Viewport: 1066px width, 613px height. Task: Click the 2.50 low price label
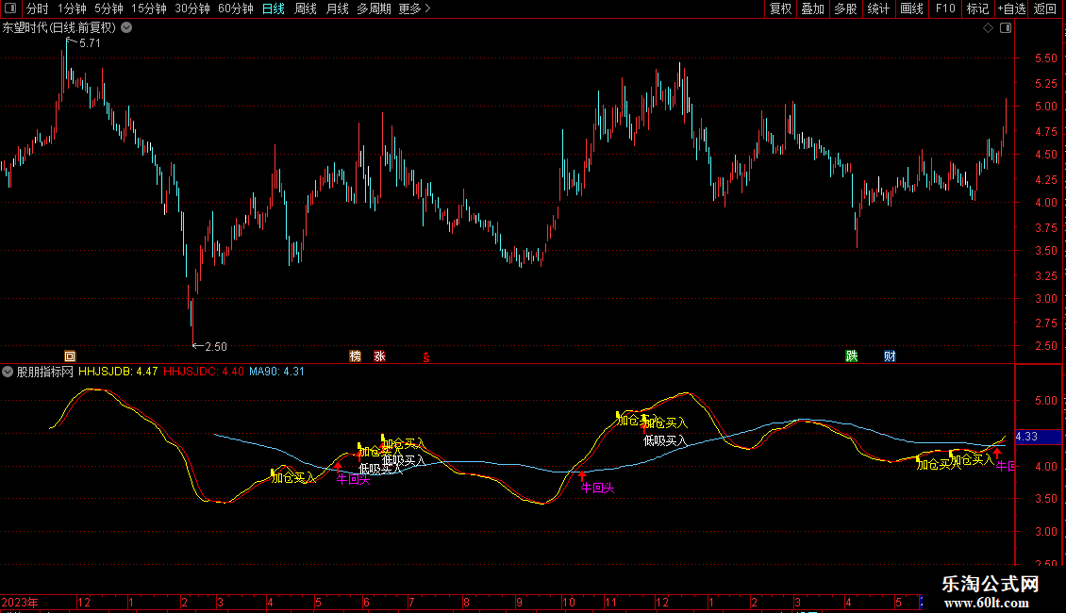click(x=215, y=347)
